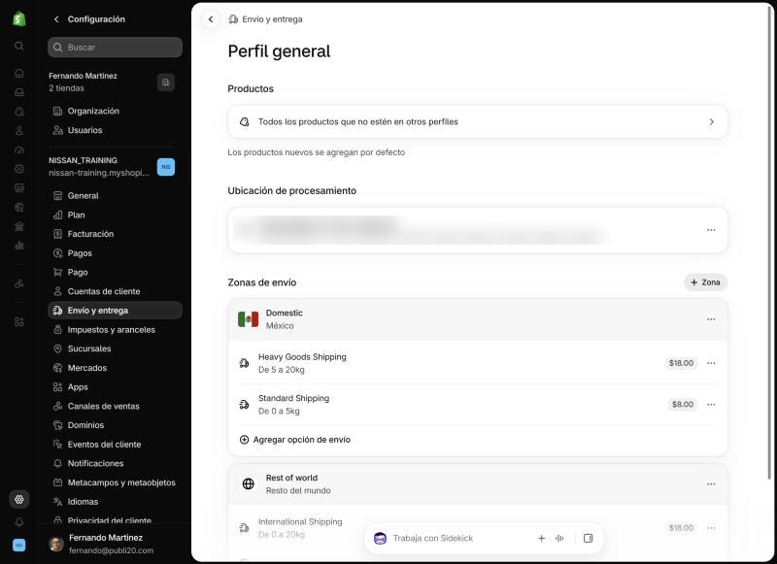
Task: Open Heavy Goods Shipping three-dot menu
Action: click(711, 363)
